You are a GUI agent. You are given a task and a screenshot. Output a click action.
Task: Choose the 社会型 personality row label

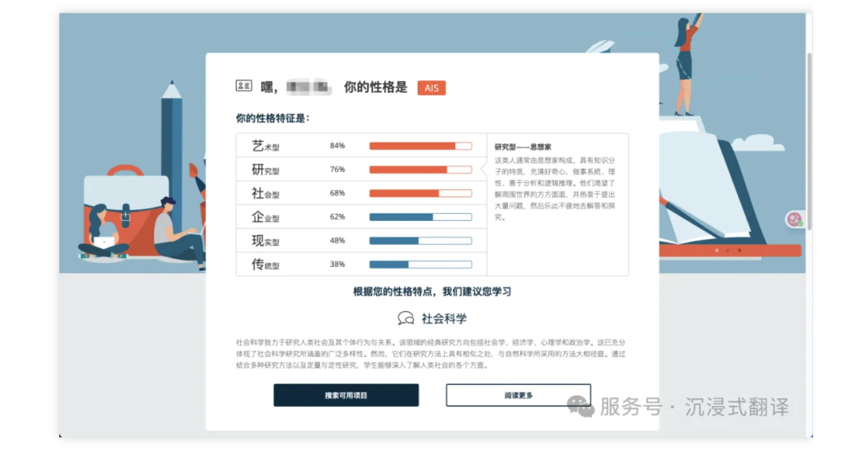coord(266,194)
